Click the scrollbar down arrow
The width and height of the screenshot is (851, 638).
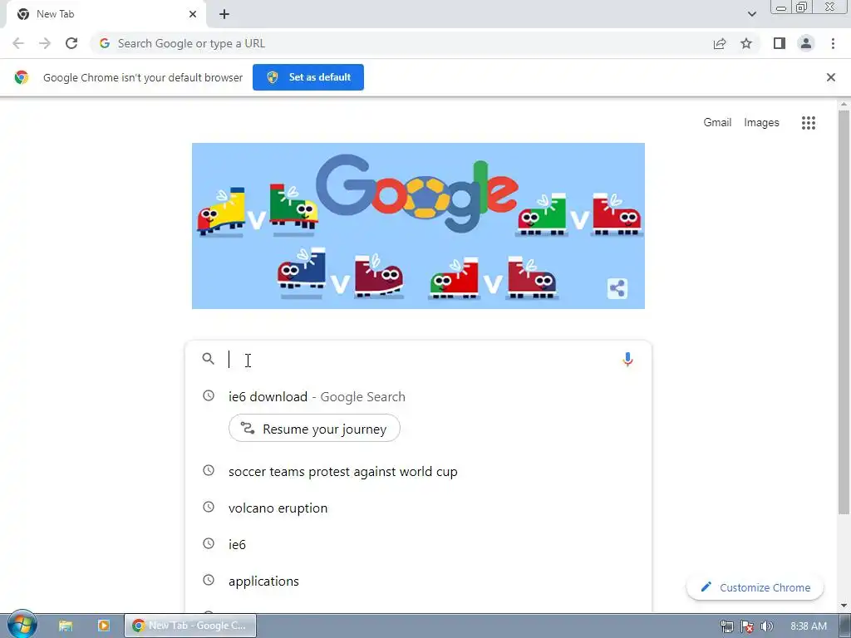(844, 606)
